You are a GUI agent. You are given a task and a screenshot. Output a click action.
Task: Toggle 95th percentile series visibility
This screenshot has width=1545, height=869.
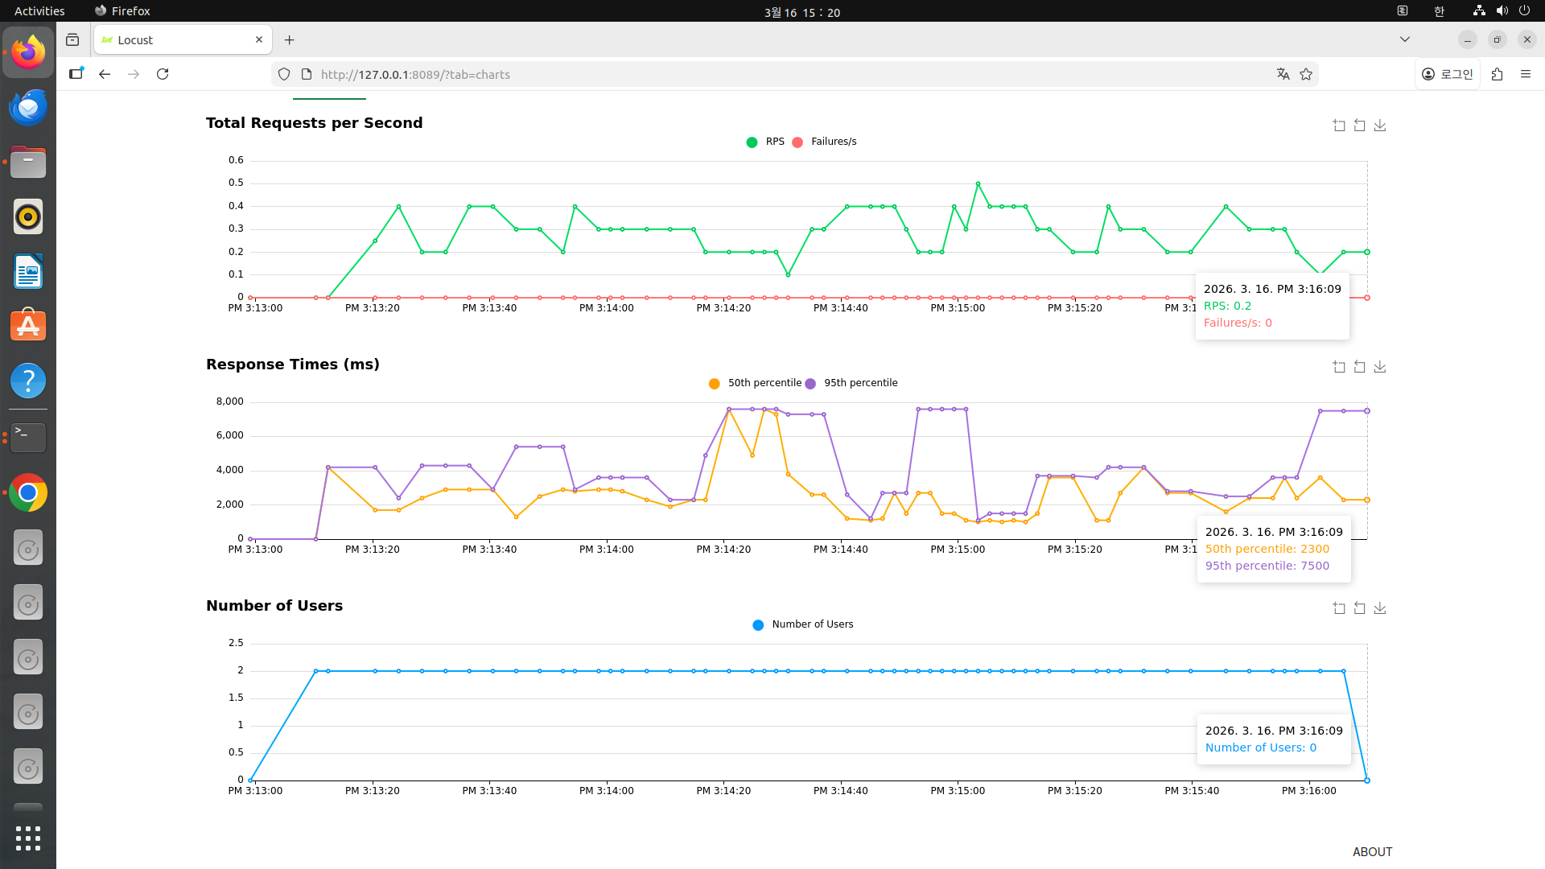[x=851, y=383]
